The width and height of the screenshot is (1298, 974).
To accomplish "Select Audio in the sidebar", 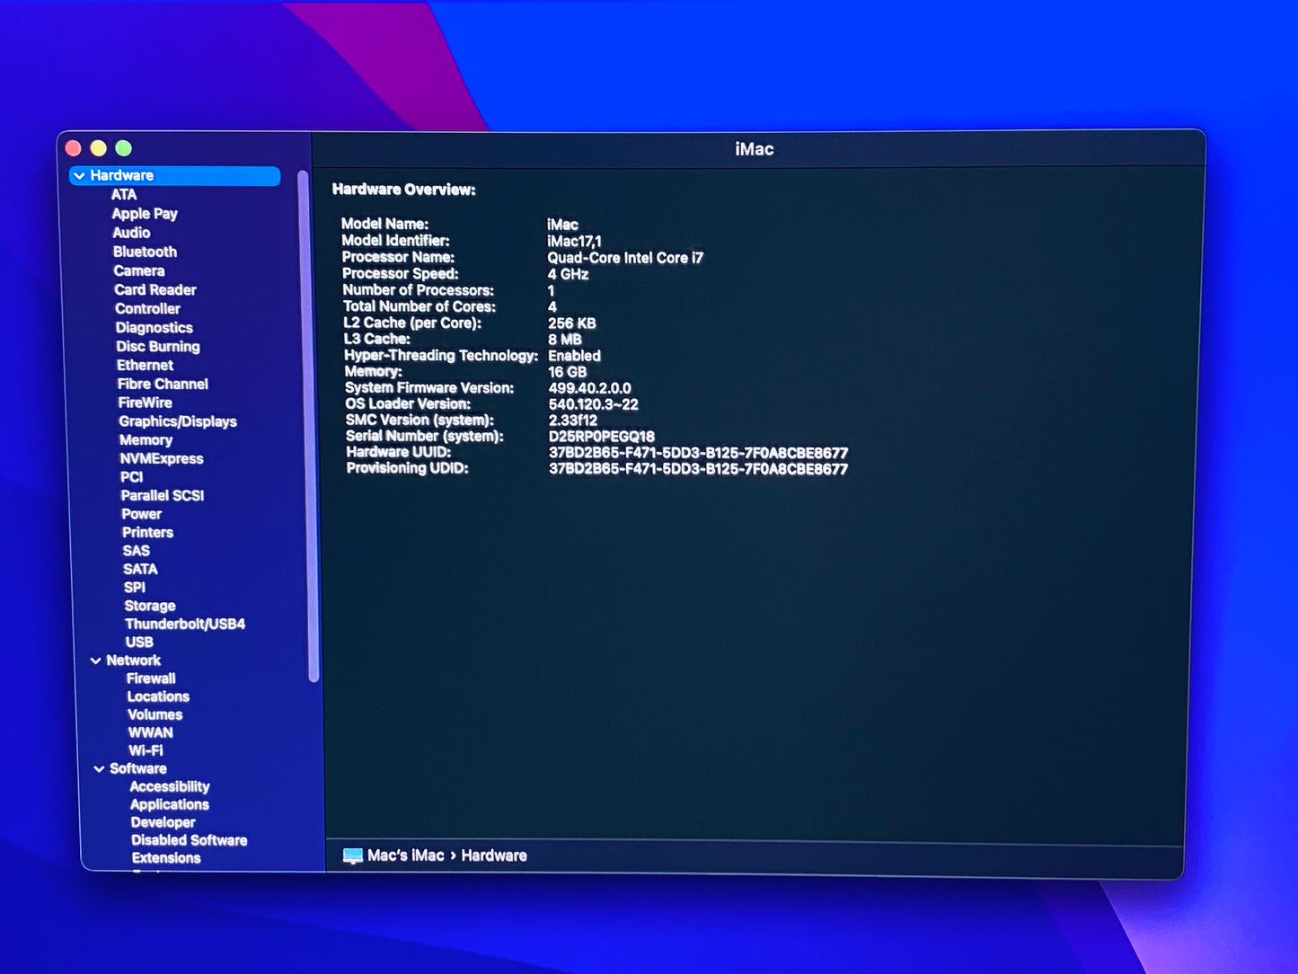I will tap(131, 233).
